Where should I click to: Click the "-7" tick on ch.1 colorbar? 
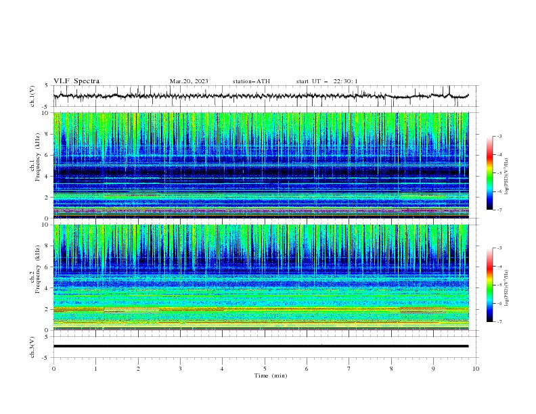pos(499,210)
